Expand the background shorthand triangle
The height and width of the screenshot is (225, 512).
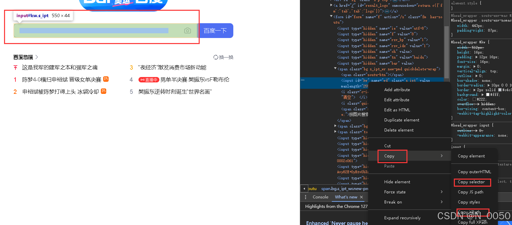pyautogui.click(x=483, y=95)
